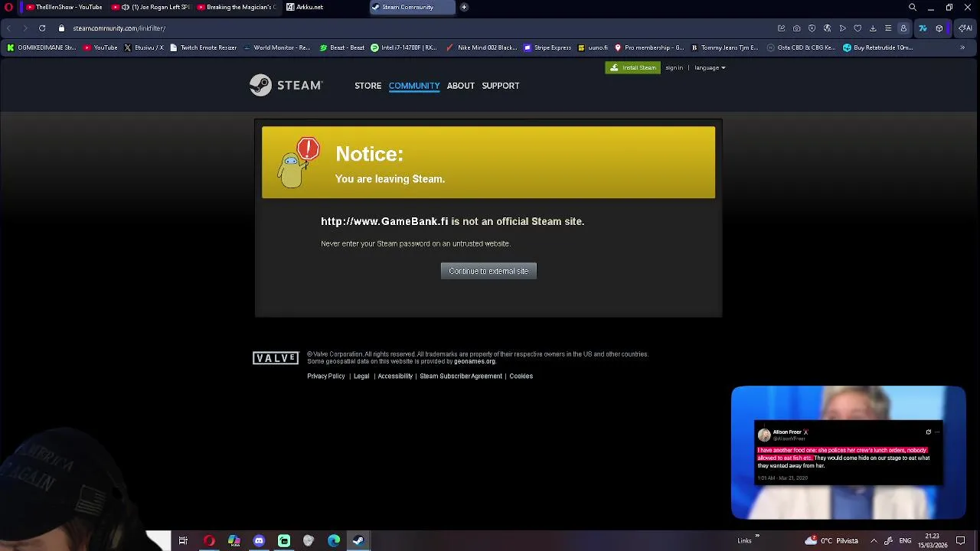Open the ABOUT menu item
Viewport: 980px width, 551px height.
pos(461,86)
